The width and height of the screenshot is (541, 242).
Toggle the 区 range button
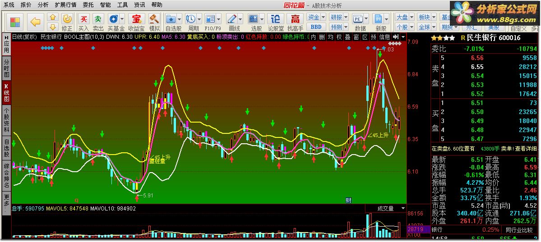(365, 37)
